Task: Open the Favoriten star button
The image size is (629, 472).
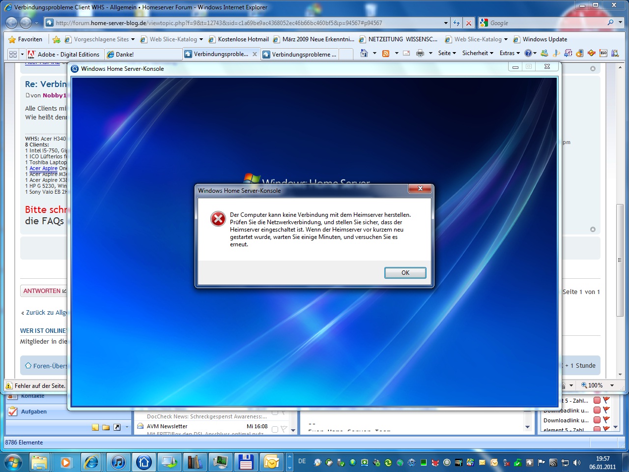Action: pos(26,39)
